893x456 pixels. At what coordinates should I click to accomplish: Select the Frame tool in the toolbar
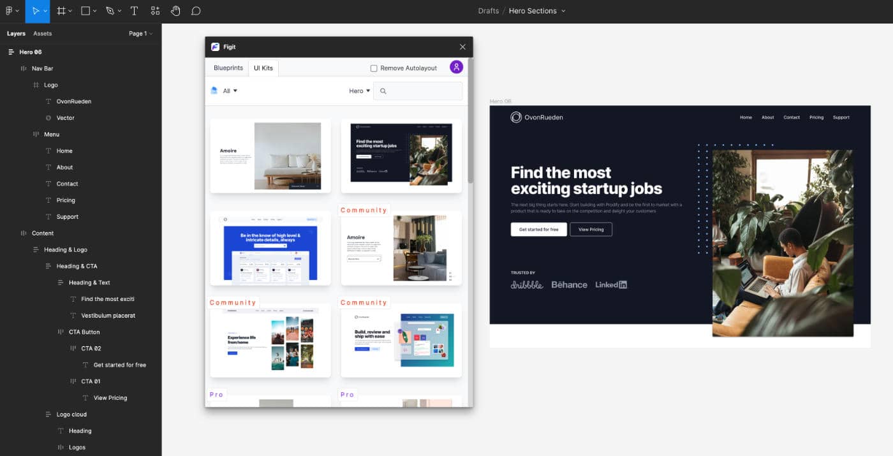(60, 11)
